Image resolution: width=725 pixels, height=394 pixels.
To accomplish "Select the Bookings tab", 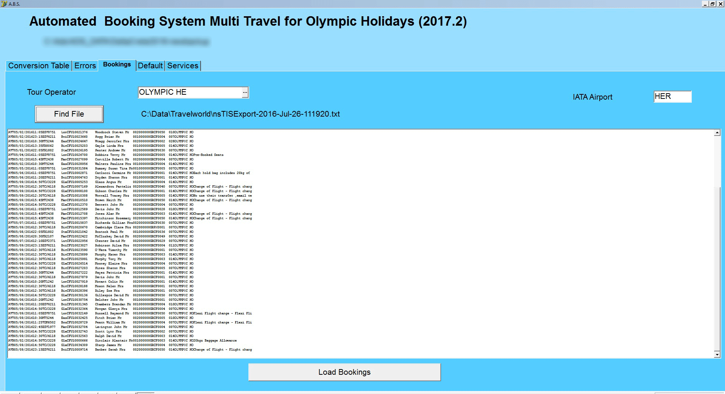I will 117,65.
